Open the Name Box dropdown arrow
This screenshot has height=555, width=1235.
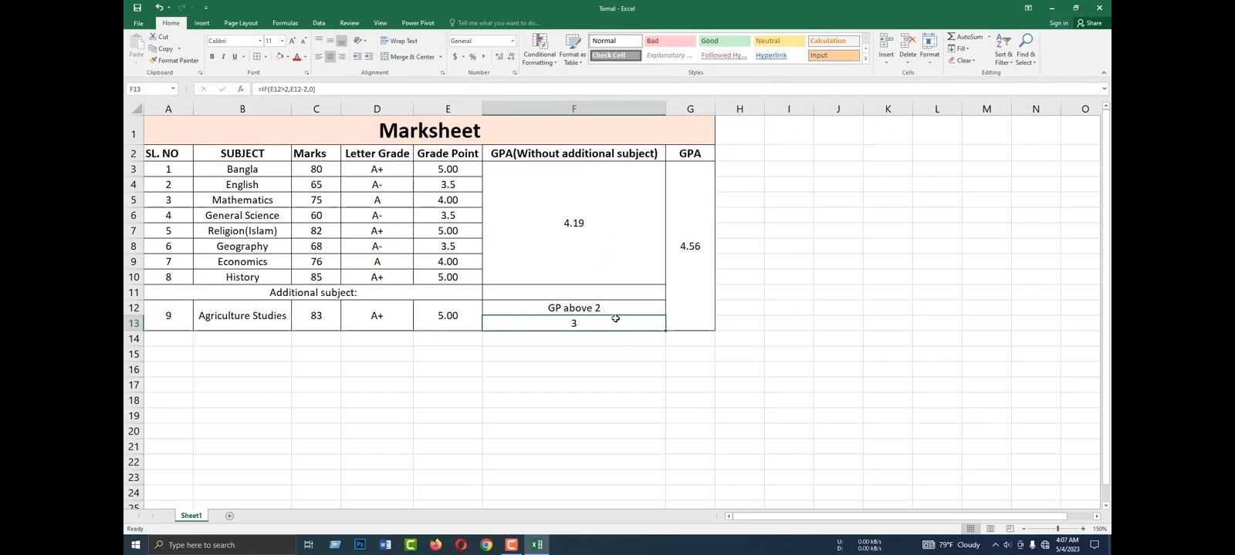pyautogui.click(x=173, y=89)
